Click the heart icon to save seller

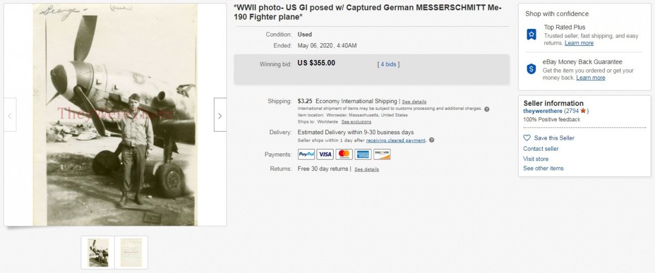(527, 138)
